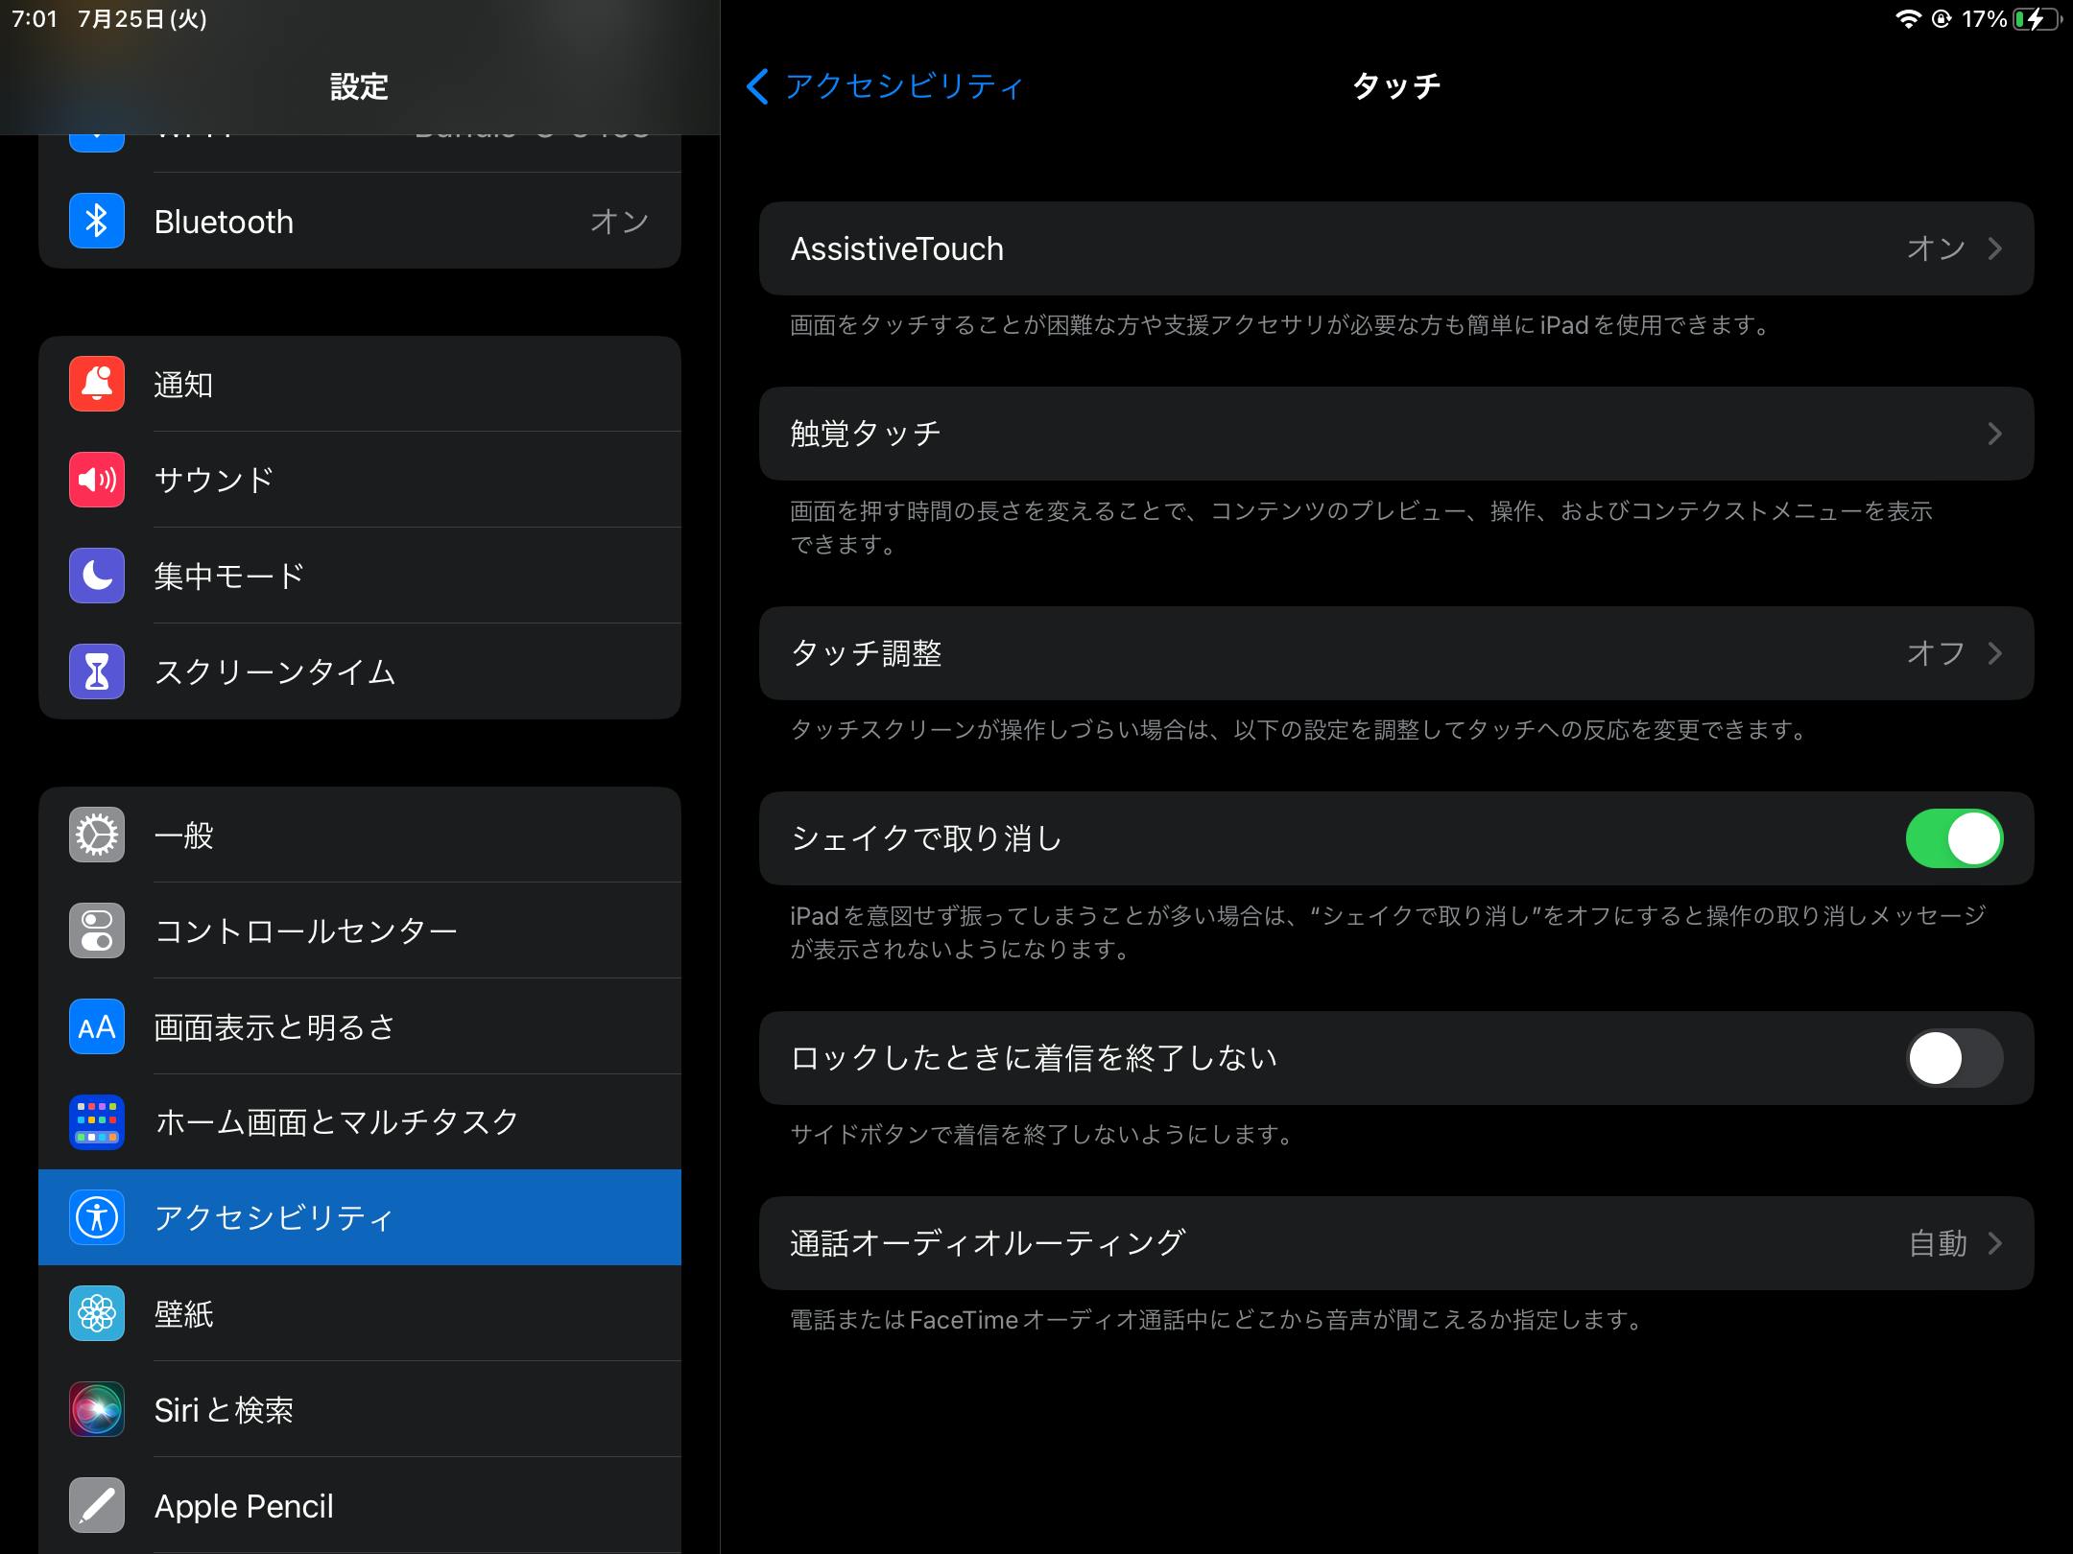Expand タッチ調整 オフ chevron
Image resolution: width=2073 pixels, height=1554 pixels.
1994,653
